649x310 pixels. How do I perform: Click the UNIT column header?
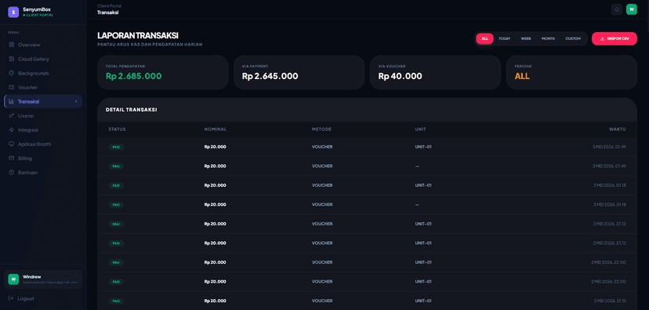[421, 129]
